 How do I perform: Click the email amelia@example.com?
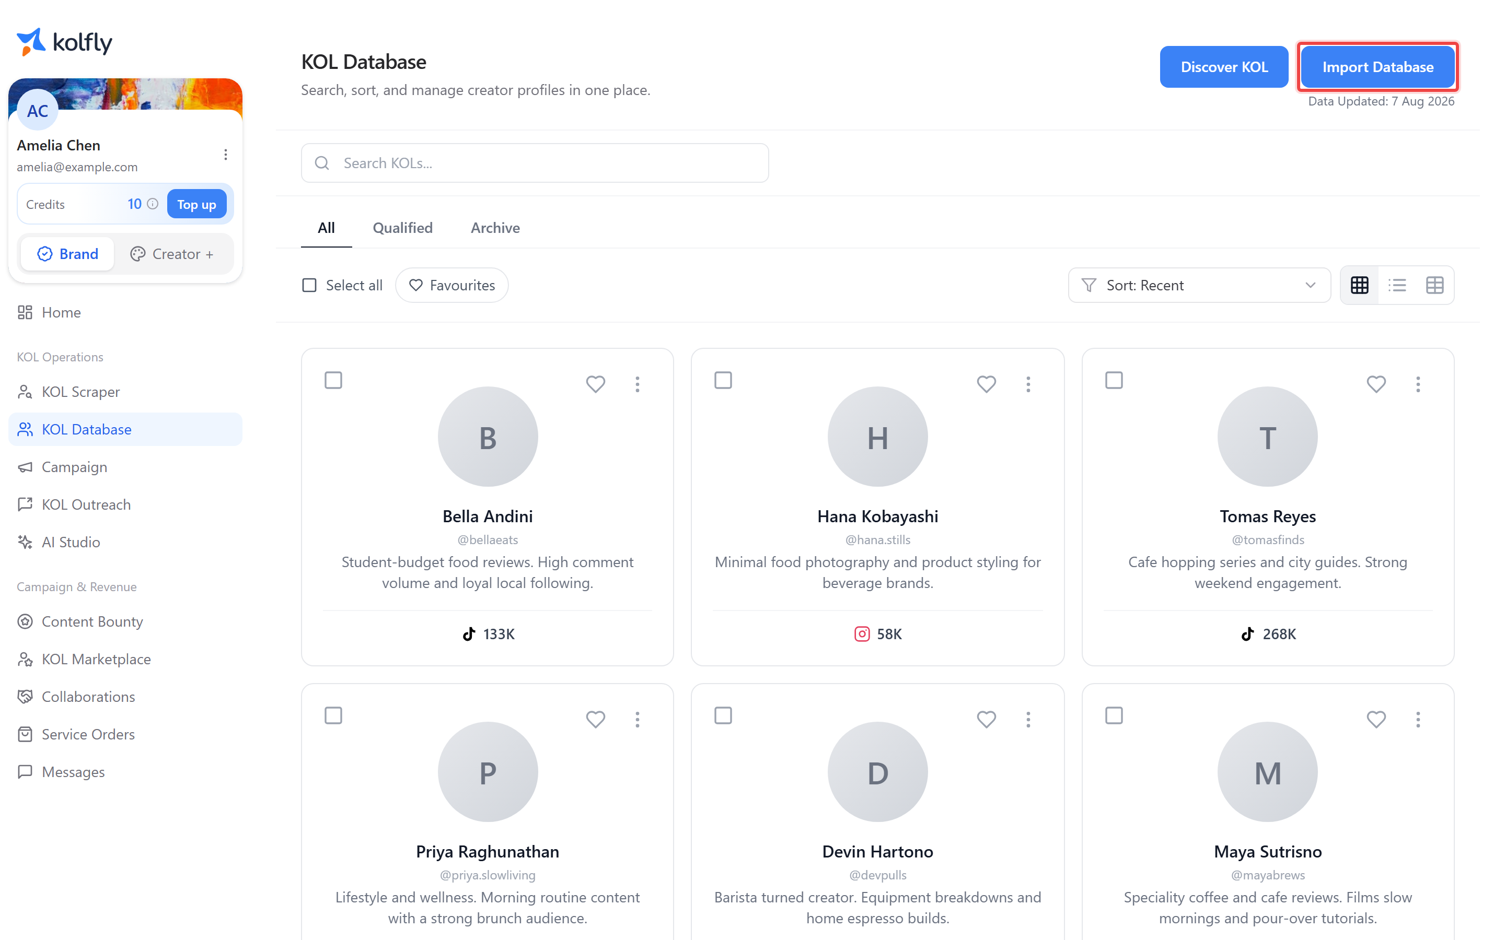pyautogui.click(x=77, y=167)
